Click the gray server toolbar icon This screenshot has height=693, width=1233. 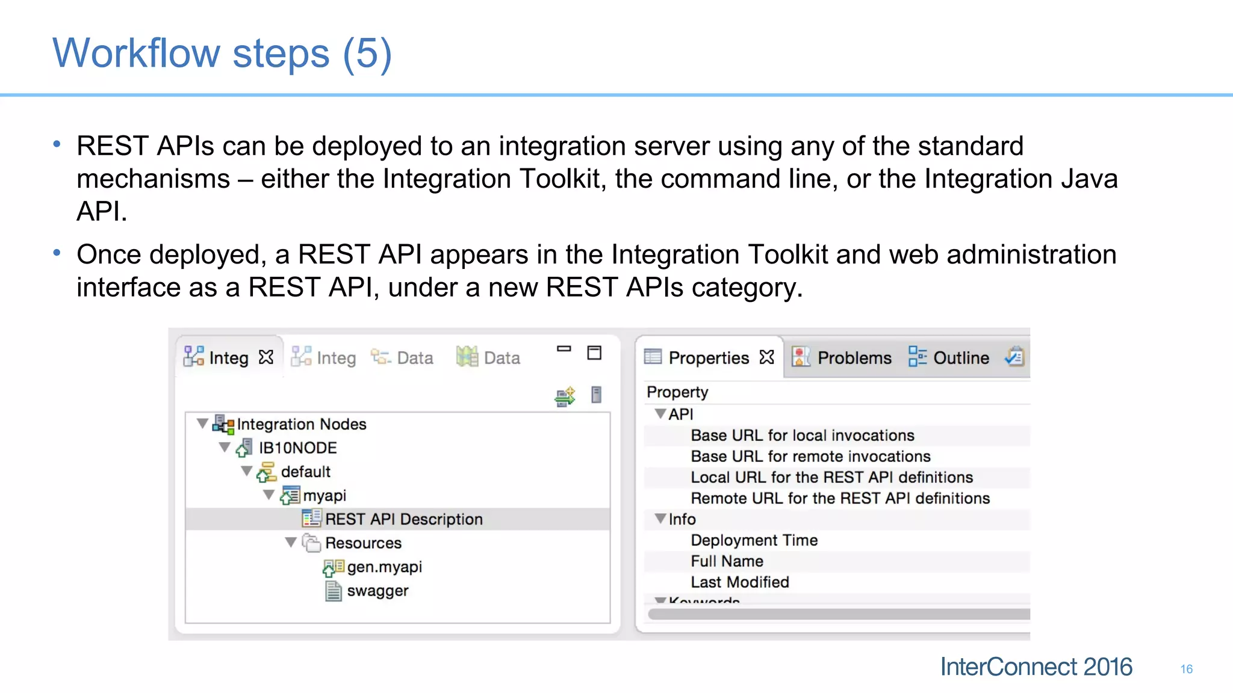[596, 395]
